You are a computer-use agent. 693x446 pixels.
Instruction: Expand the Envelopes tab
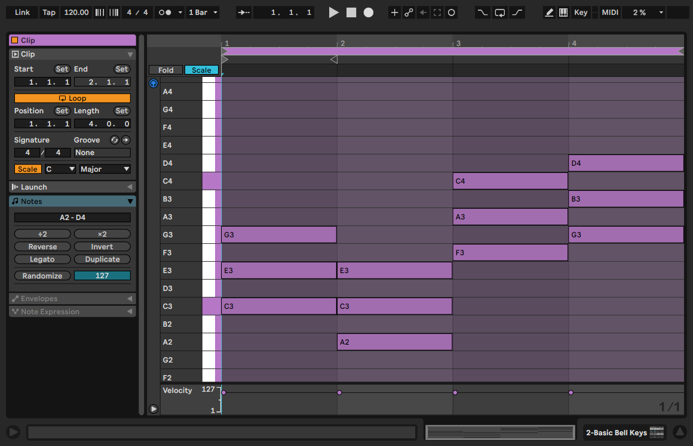click(x=72, y=299)
